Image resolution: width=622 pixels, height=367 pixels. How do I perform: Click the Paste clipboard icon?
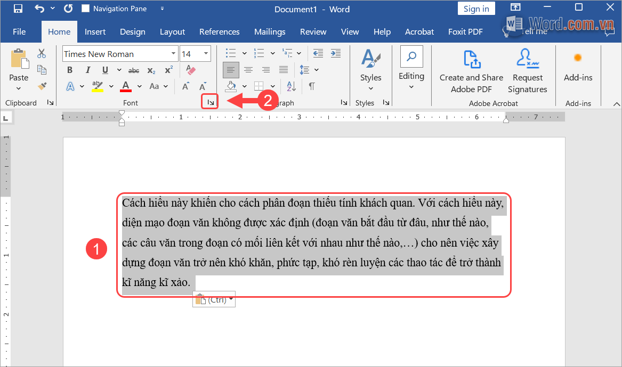pyautogui.click(x=19, y=60)
